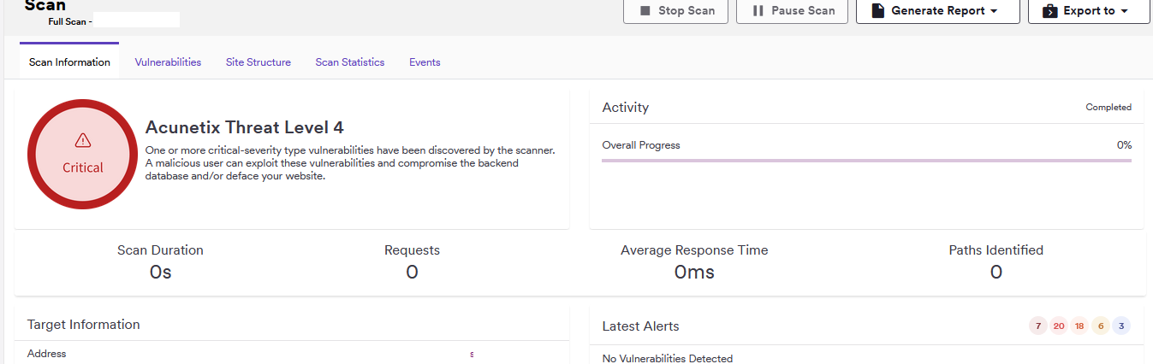Click the informational alerts badge showing 3

[x=1121, y=326]
